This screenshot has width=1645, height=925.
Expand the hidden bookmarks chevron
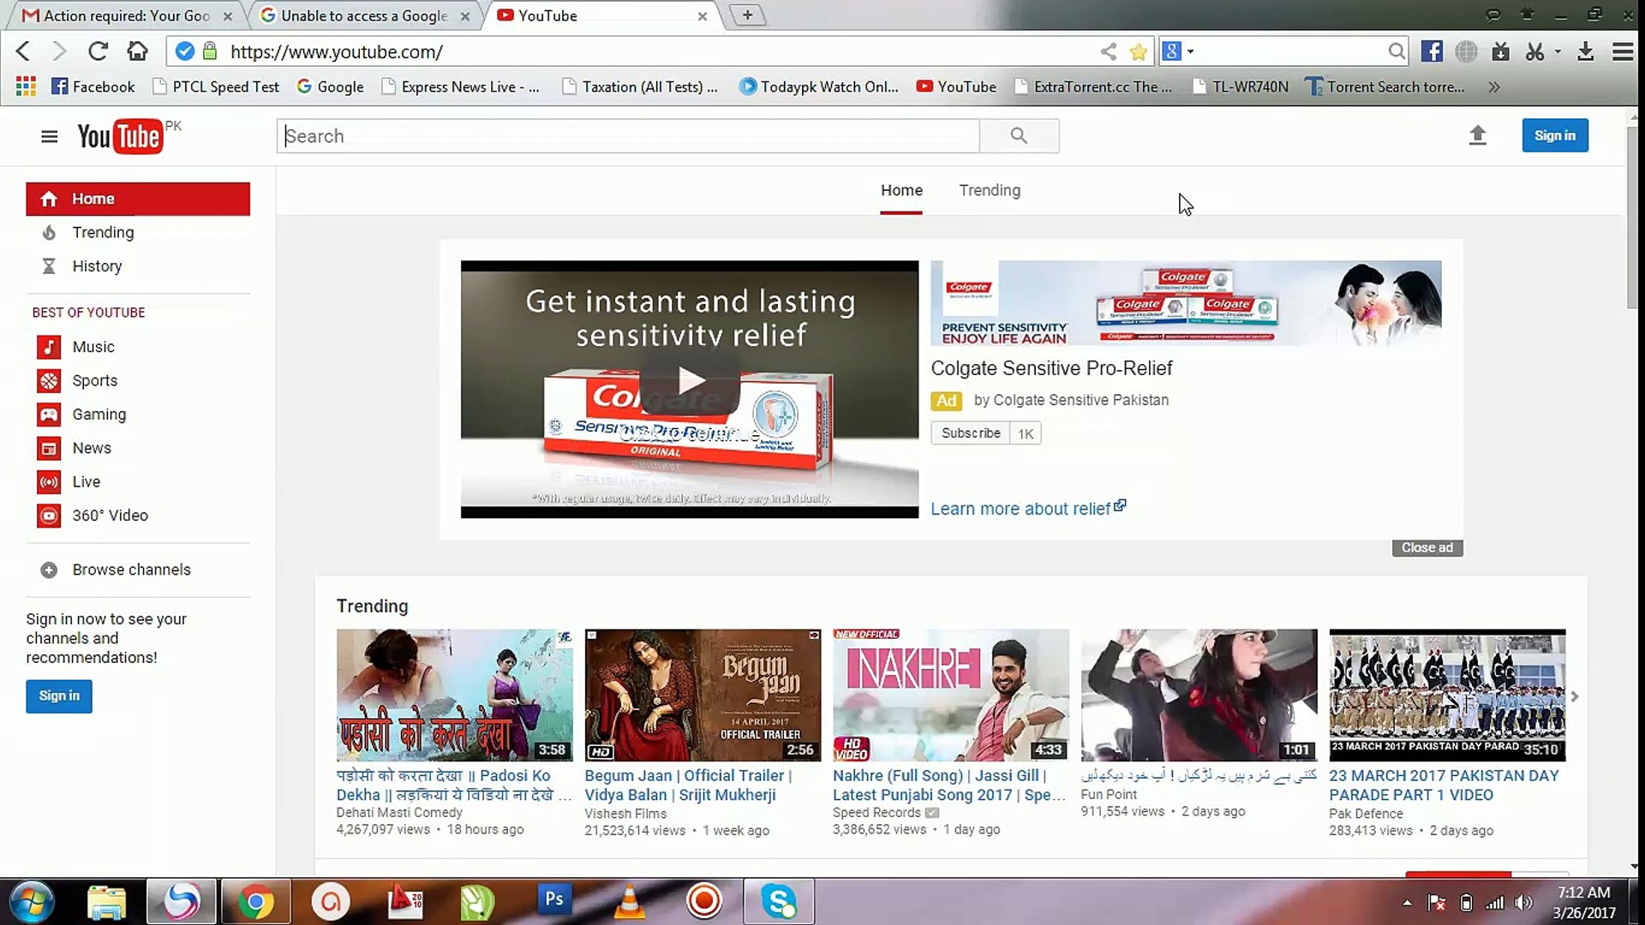click(x=1494, y=87)
